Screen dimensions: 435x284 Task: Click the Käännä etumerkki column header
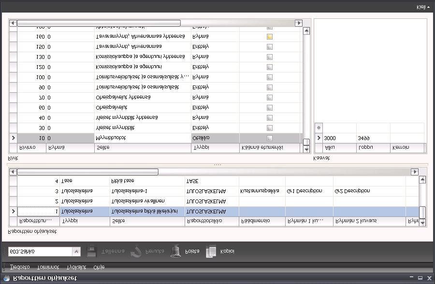270,147
